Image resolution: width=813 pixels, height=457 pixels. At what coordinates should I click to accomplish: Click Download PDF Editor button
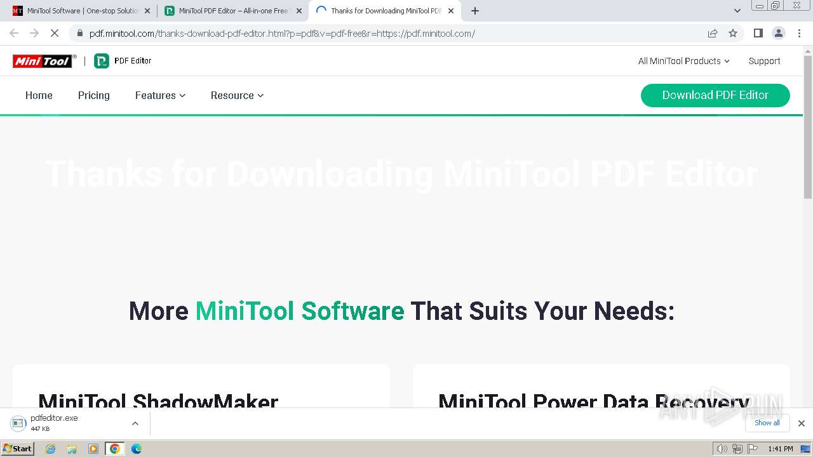tap(715, 95)
